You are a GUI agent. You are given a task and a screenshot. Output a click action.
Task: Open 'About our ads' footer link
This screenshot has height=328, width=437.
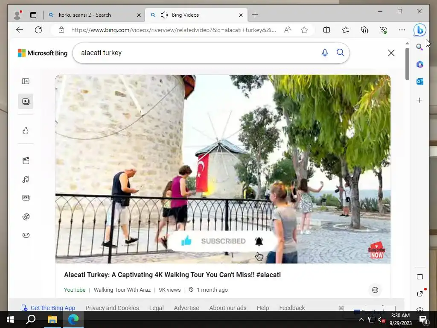click(228, 307)
